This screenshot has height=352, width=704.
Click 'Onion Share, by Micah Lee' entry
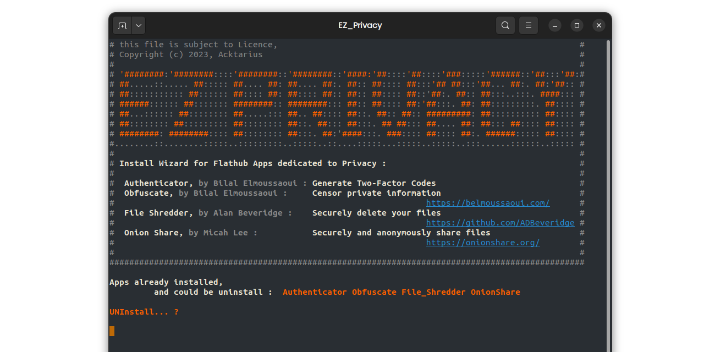(x=191, y=233)
